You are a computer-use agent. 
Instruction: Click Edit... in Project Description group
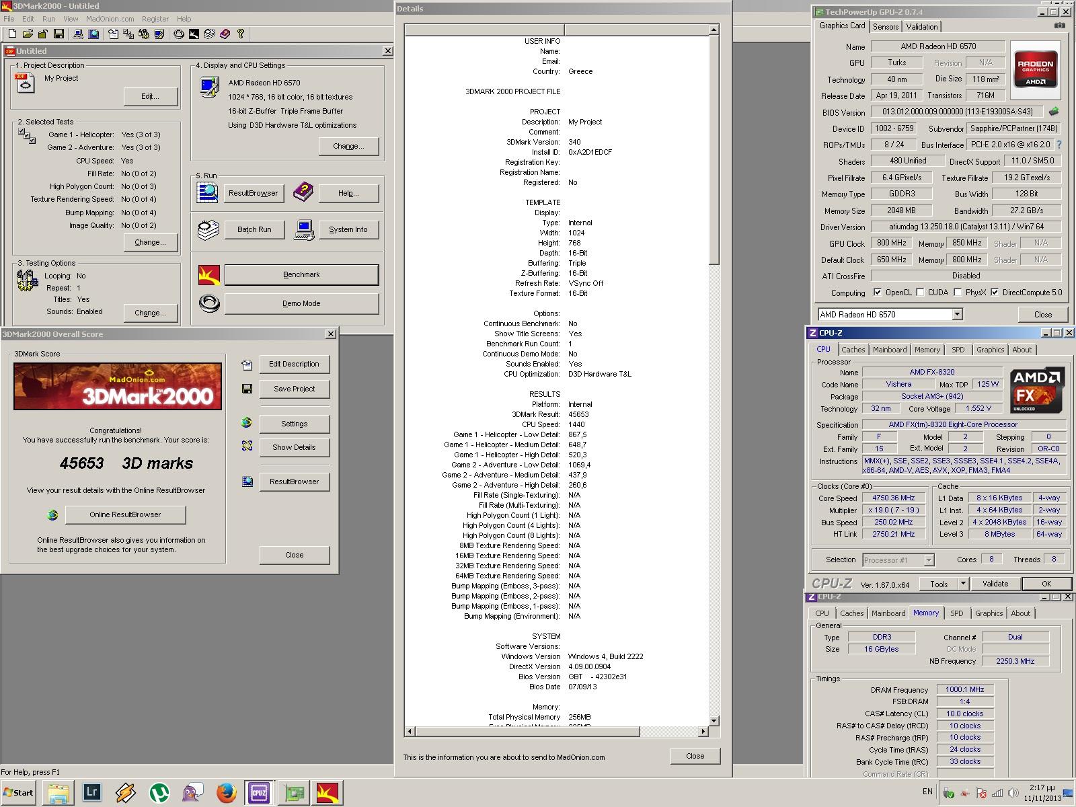pos(150,96)
